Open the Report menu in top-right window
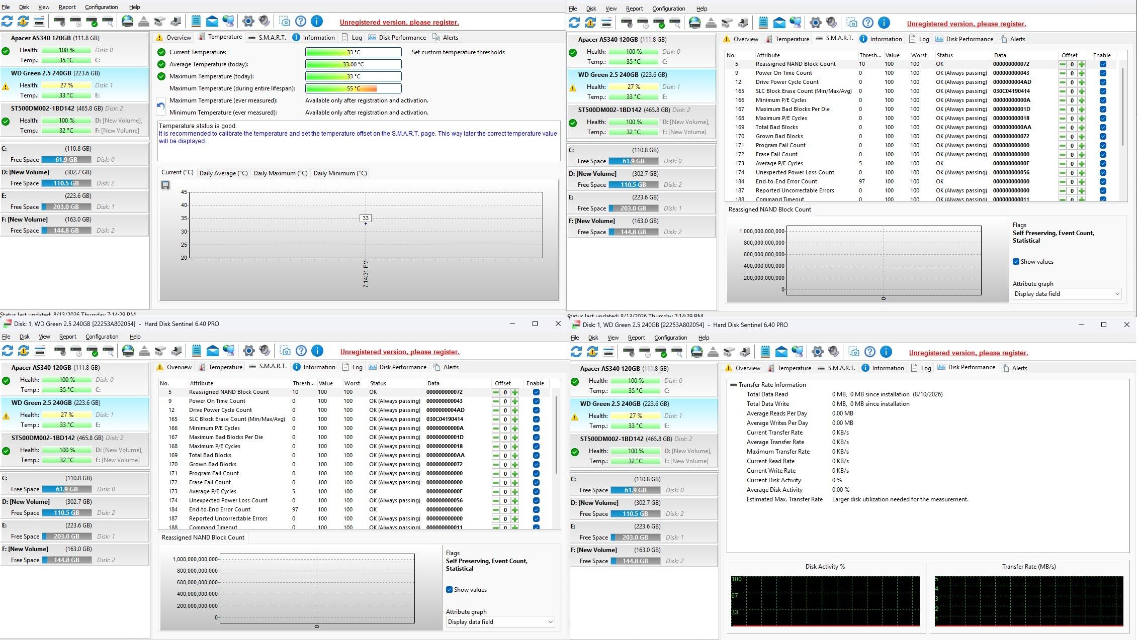Screen dimensions: 1139x640 tap(634, 9)
